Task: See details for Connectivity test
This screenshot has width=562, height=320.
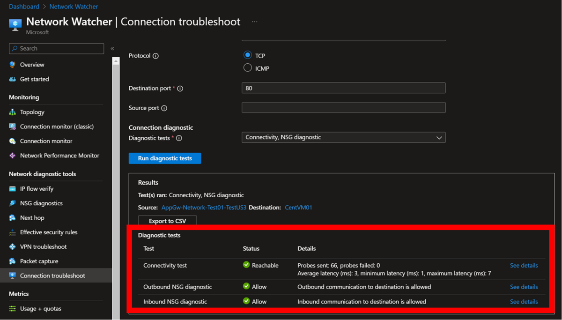Action: [524, 265]
